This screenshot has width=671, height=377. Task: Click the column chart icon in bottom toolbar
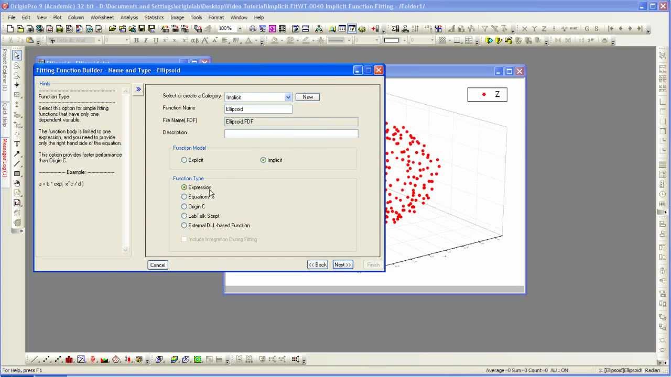coord(69,360)
